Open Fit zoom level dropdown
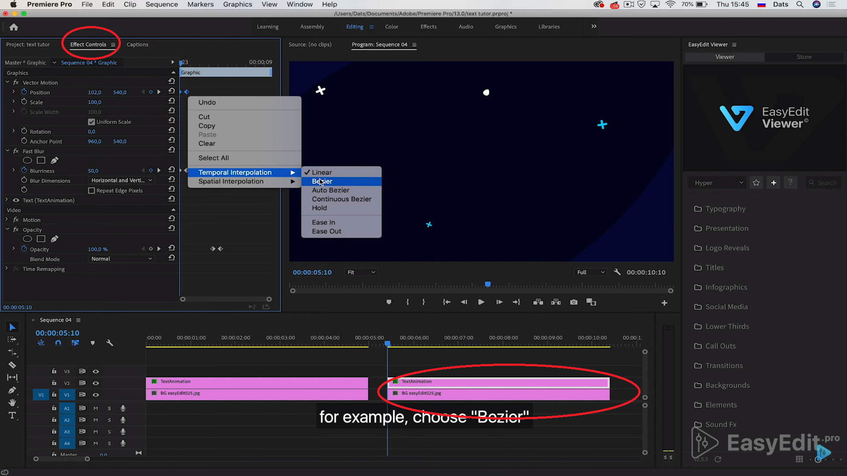 pyautogui.click(x=361, y=272)
